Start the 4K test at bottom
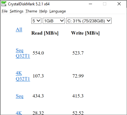The height and width of the screenshot is (115, 127). pos(19,113)
